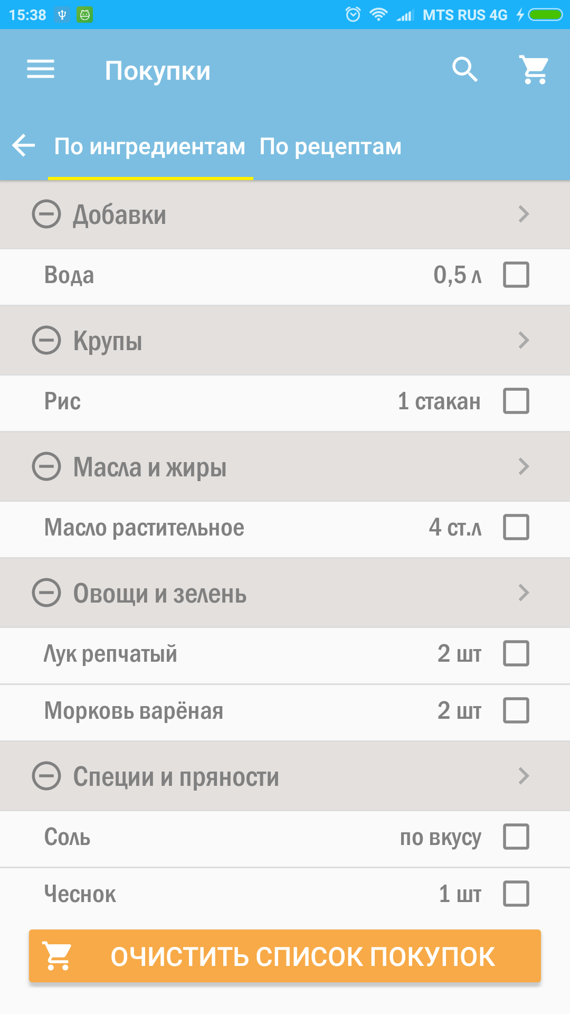Expand the Добавки chevron arrow
This screenshot has height=1014, width=570.
point(523,214)
